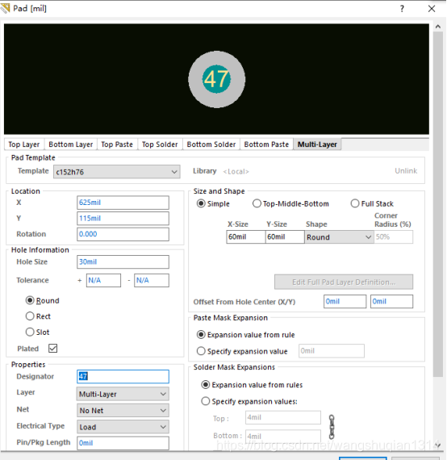The width and height of the screenshot is (447, 460).
Task: Click the Hole Size input field
Action: (123, 261)
